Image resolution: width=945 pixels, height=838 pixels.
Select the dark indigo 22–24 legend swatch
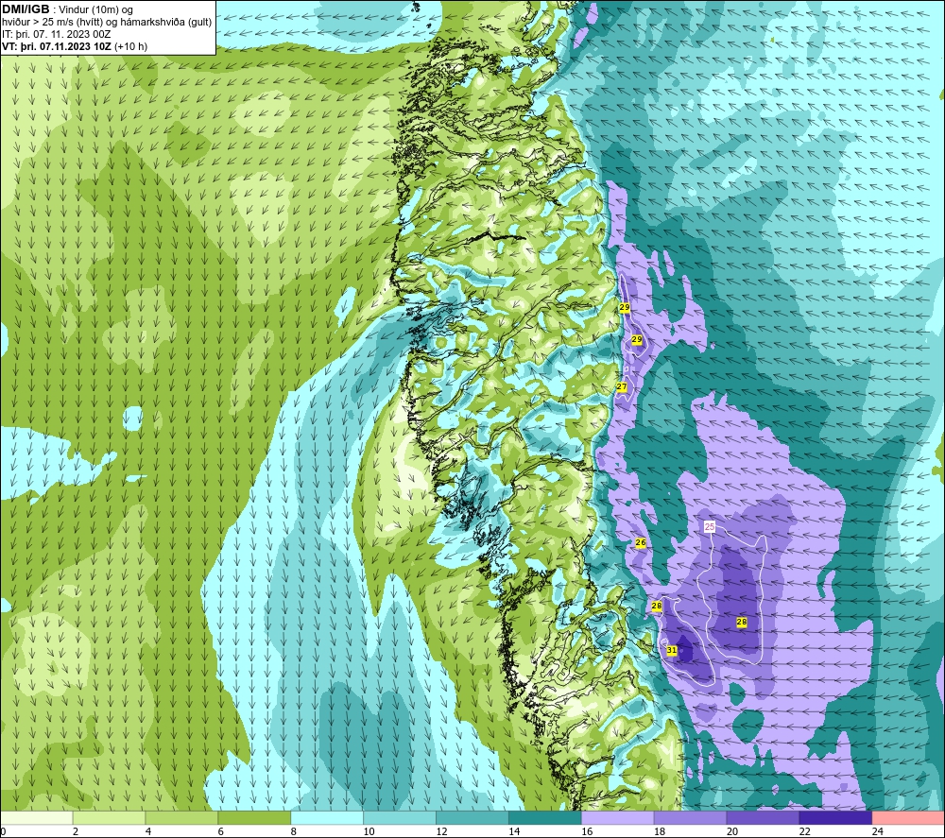click(835, 817)
